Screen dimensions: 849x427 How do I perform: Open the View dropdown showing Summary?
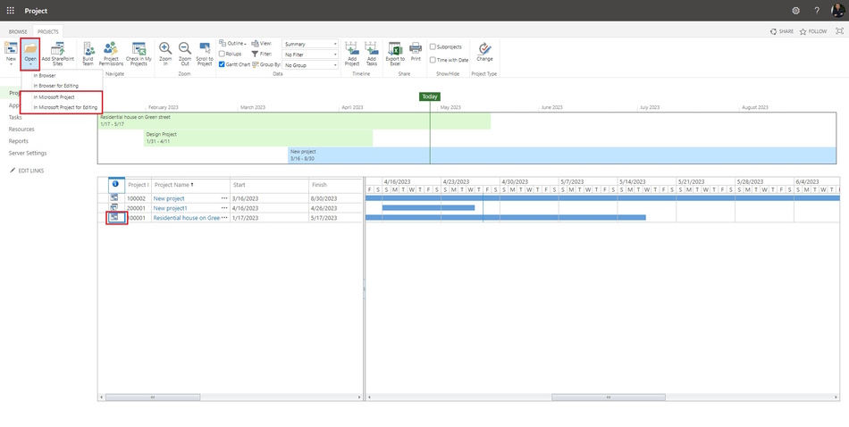tap(310, 44)
